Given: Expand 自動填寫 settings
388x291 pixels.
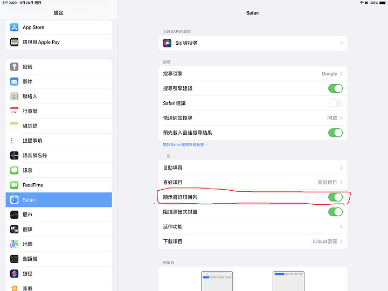Looking at the screenshot, I should (x=253, y=168).
